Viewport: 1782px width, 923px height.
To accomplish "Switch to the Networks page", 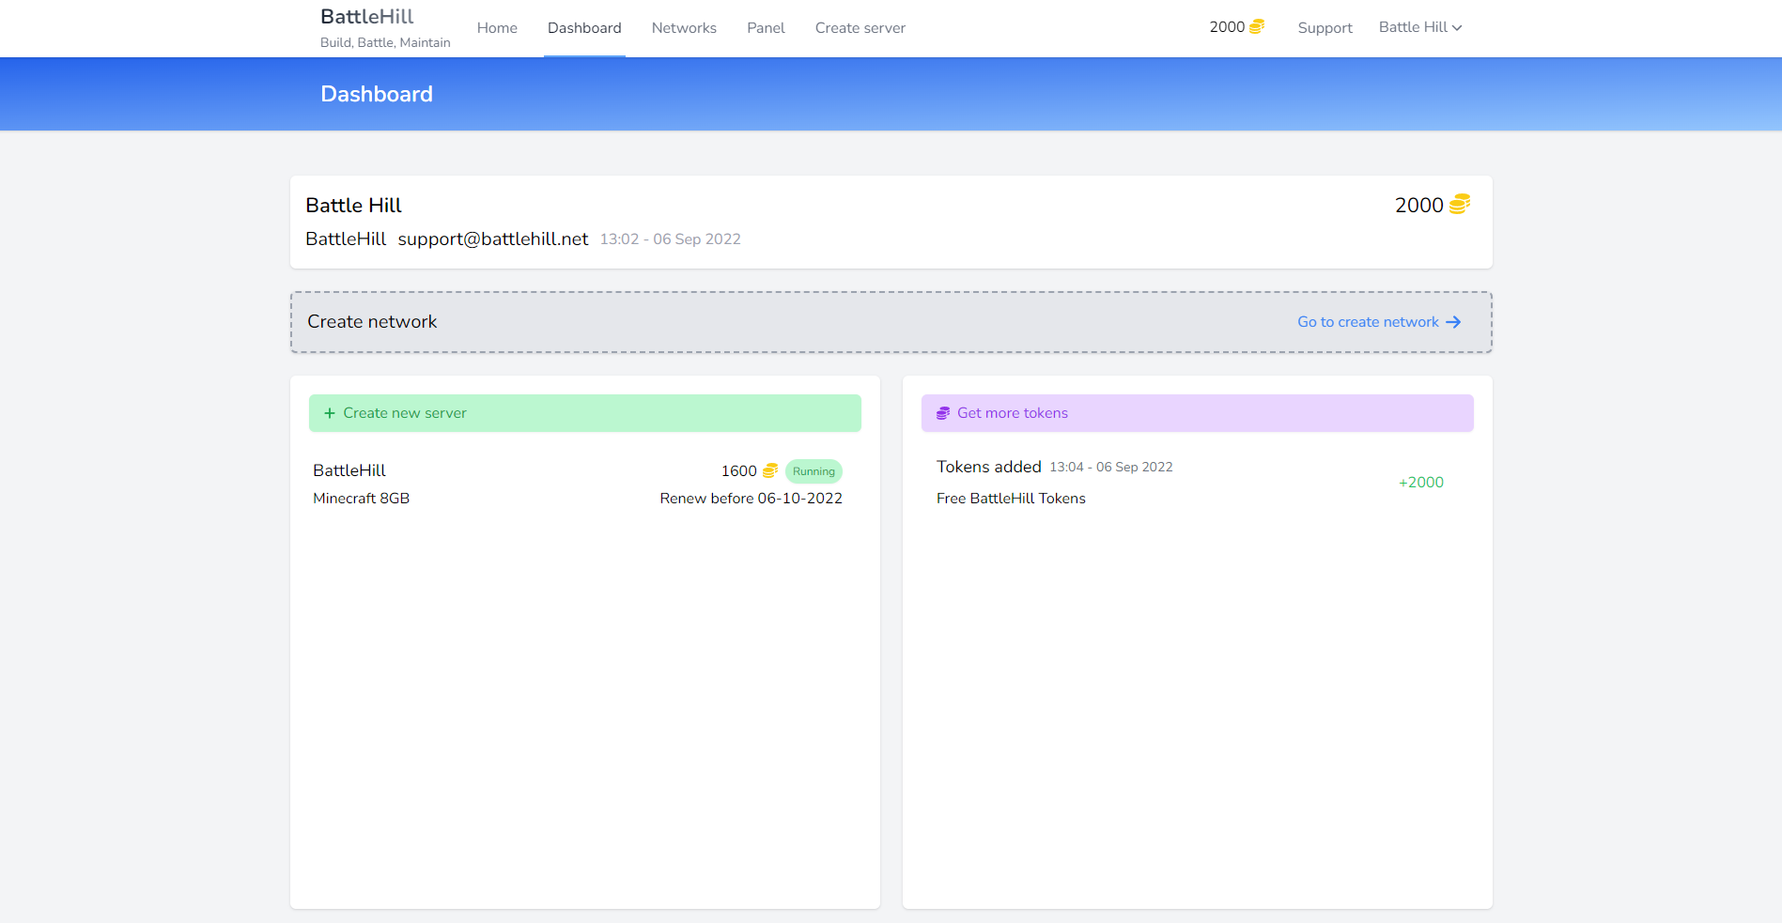I will (684, 28).
